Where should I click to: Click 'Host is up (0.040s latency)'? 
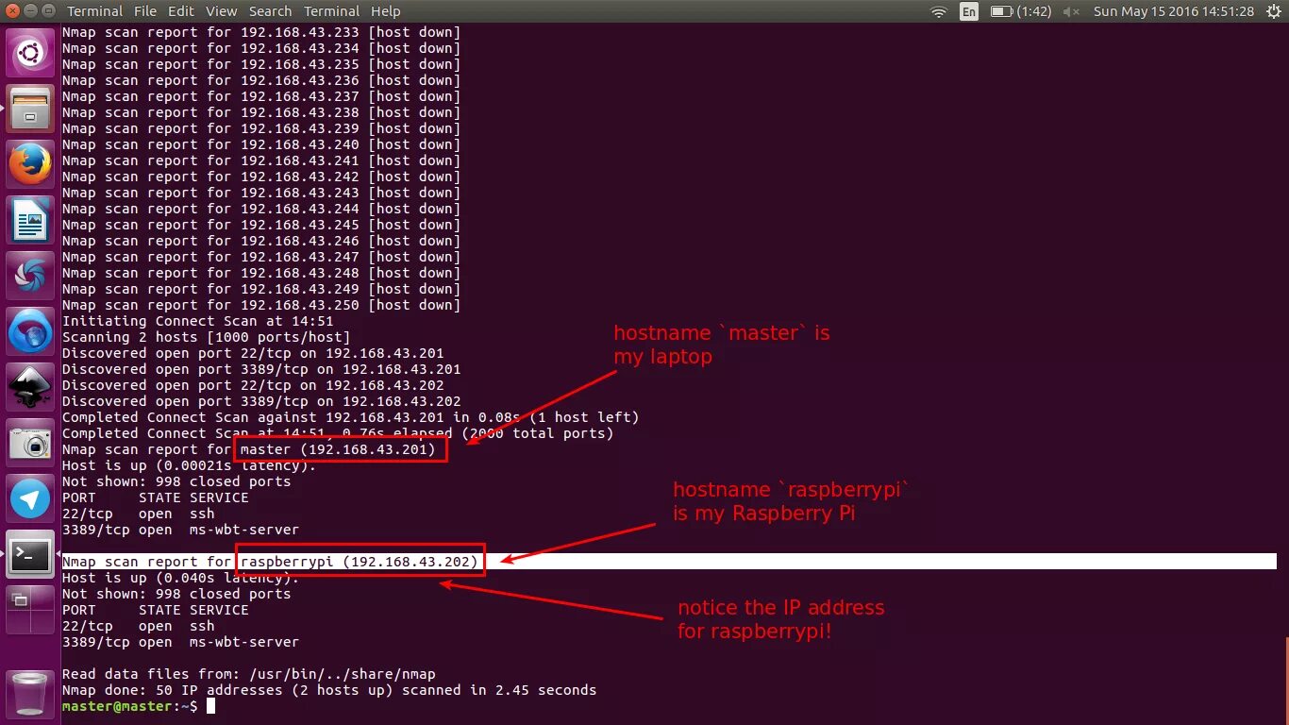[x=181, y=578]
